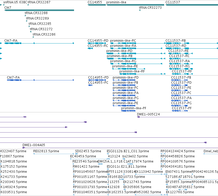Viewport: 218px width, 196px height.
Task: Click the CG11537-PG protein label
Action: point(181,103)
